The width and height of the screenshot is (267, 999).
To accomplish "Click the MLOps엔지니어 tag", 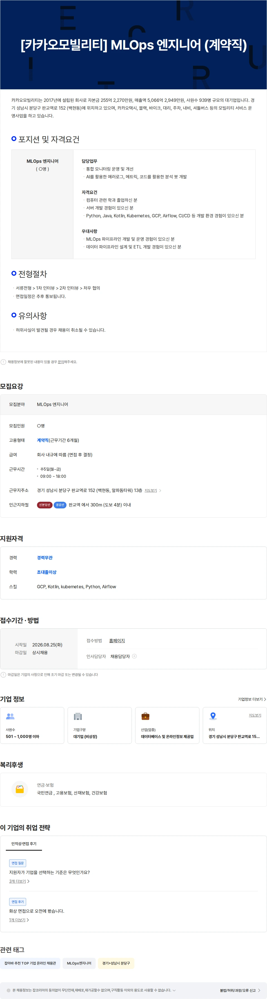I will [x=79, y=963].
